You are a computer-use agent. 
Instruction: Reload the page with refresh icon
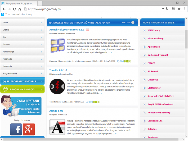(x=15, y=9)
